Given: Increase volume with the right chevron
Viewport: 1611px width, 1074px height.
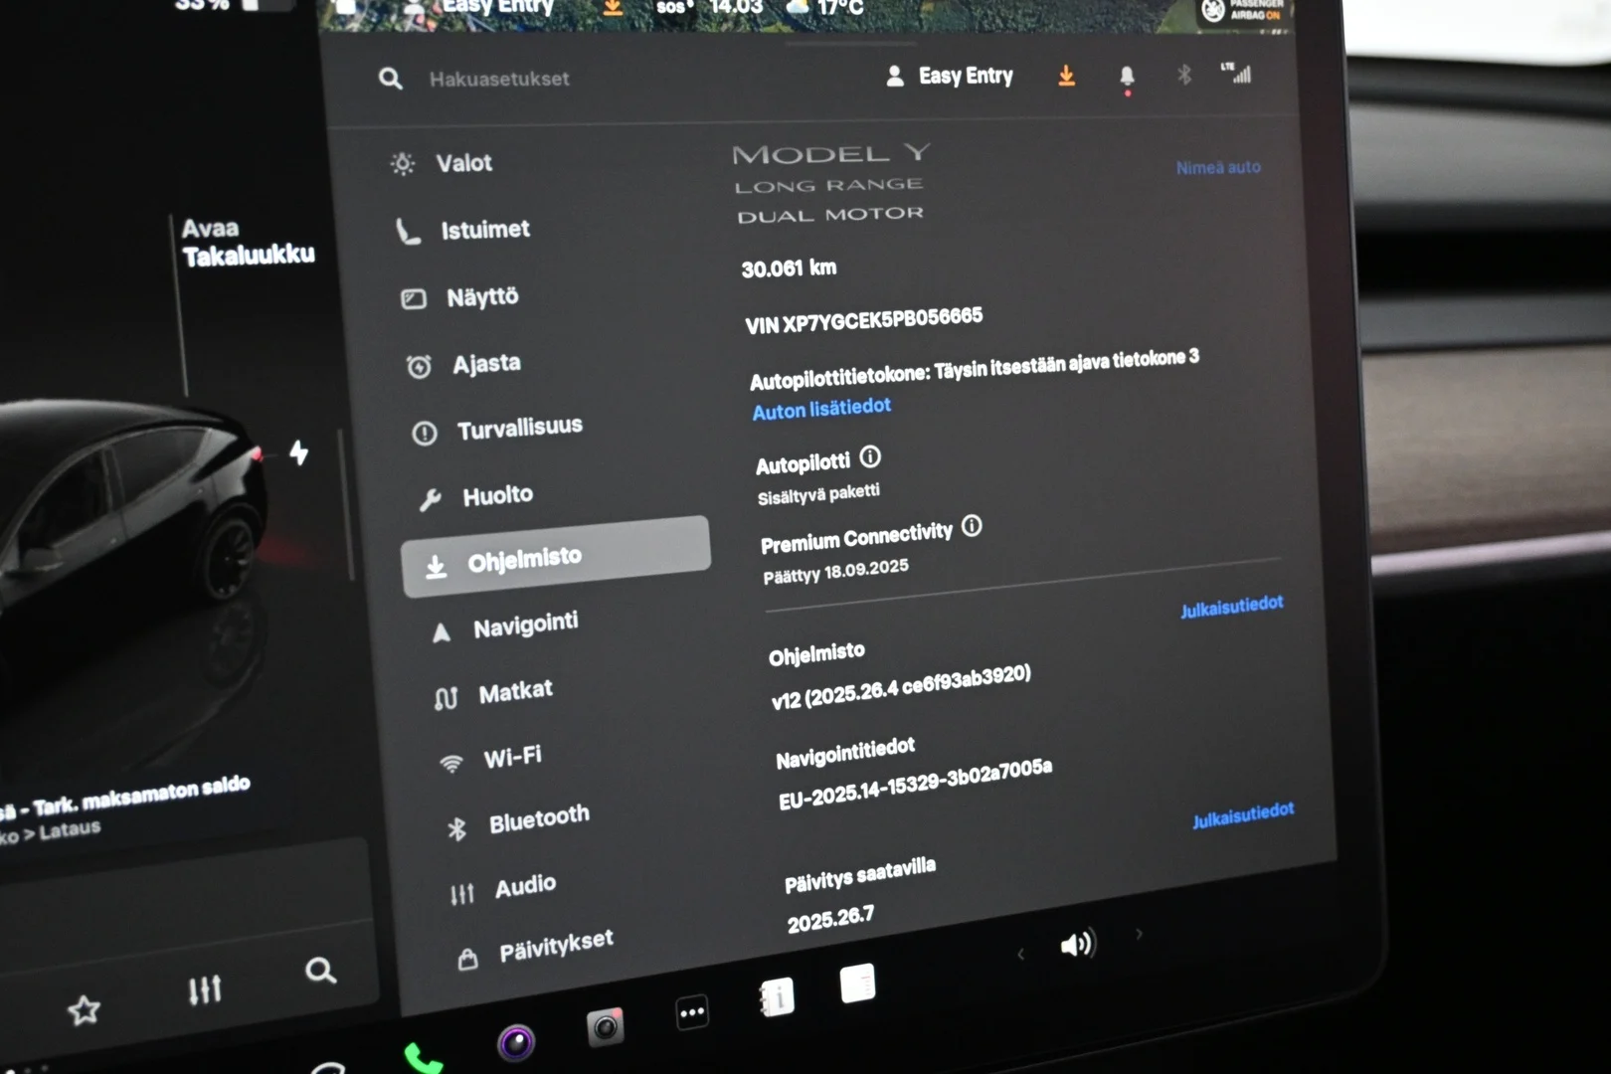Looking at the screenshot, I should (x=1139, y=934).
